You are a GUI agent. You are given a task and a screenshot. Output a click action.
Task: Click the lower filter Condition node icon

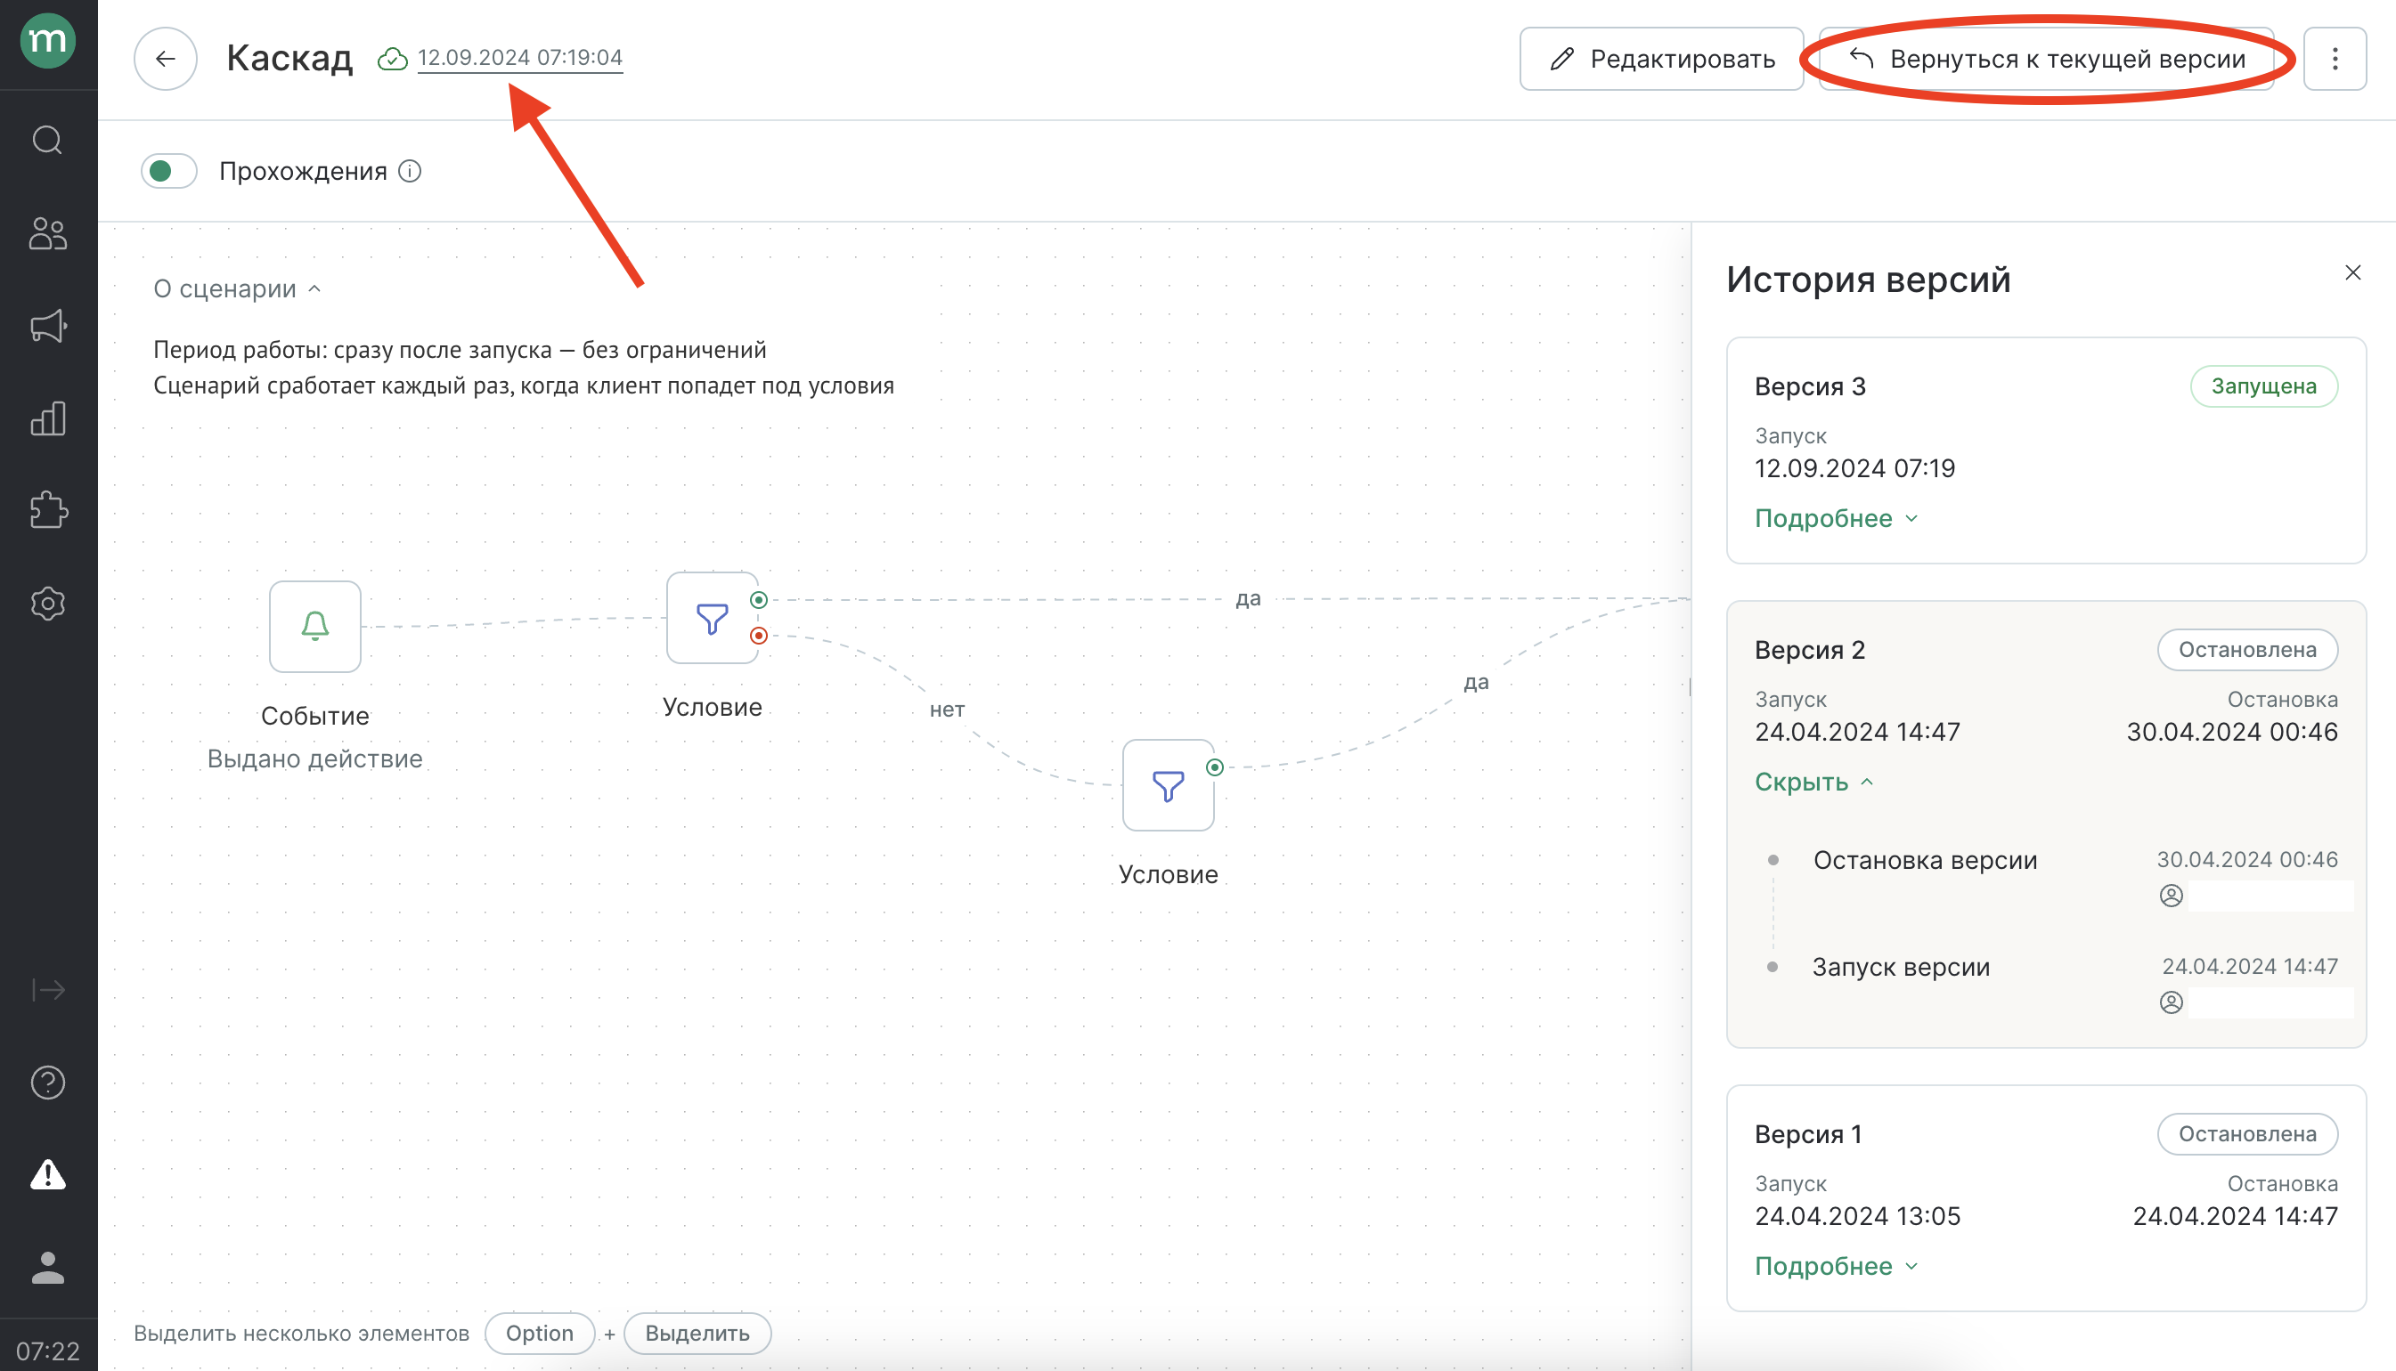pos(1167,787)
